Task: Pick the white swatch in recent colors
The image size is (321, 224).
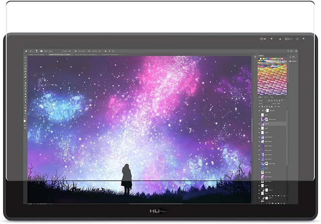Action: click(x=260, y=59)
